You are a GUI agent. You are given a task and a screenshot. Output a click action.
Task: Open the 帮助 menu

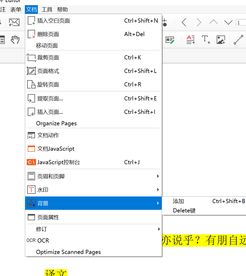click(x=62, y=9)
